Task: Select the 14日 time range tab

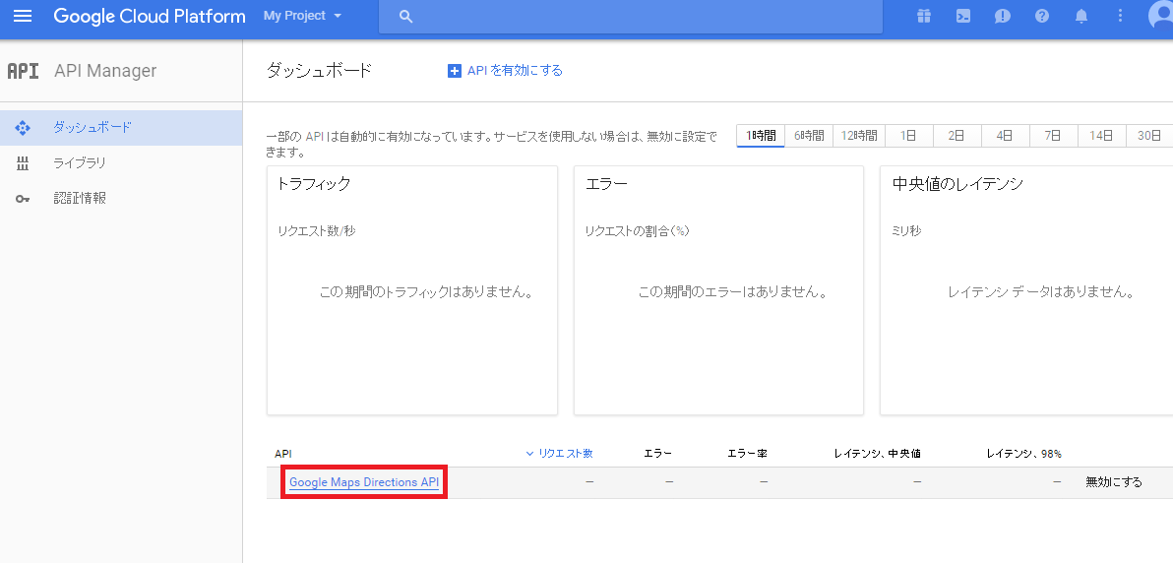Action: [1102, 136]
